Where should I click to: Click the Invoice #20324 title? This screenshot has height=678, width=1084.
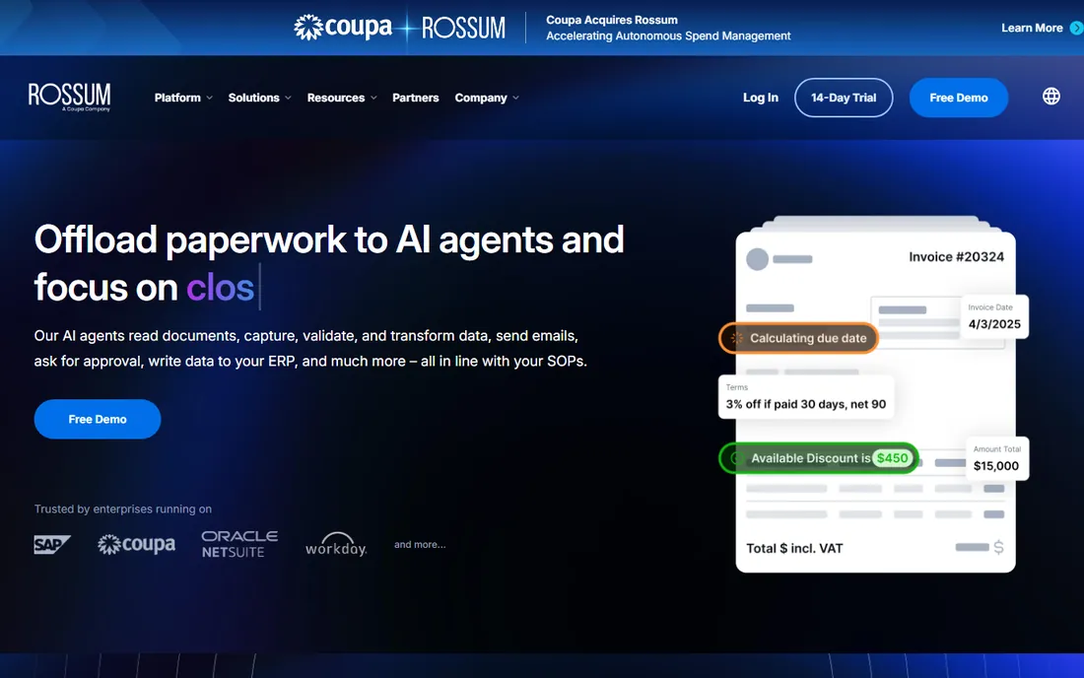click(x=956, y=257)
